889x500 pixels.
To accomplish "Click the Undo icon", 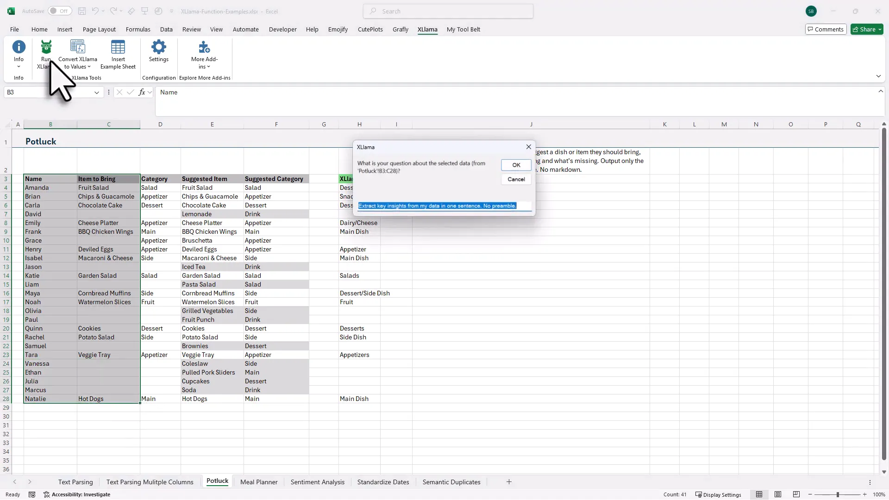I will [x=95, y=11].
